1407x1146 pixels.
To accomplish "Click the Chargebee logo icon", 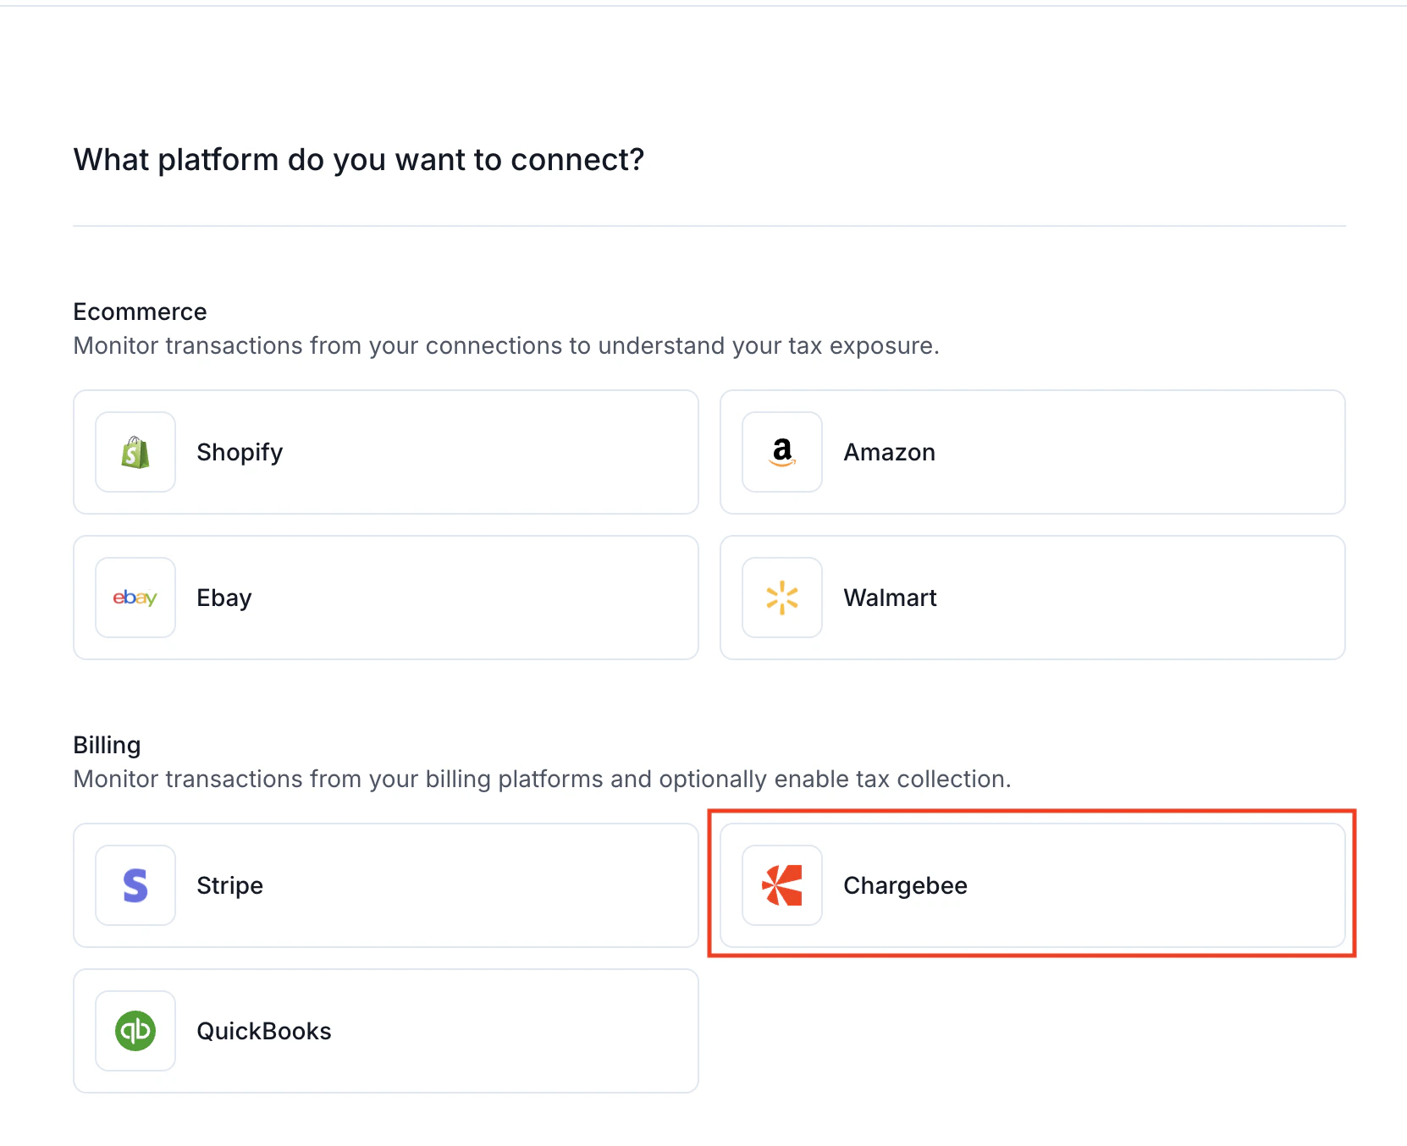I will pos(782,885).
